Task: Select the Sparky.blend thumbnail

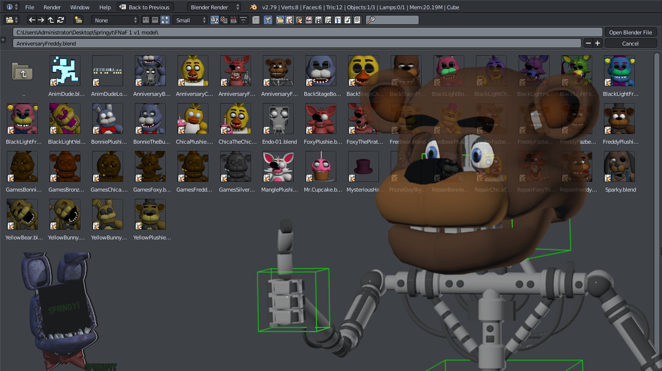Action: tap(619, 167)
